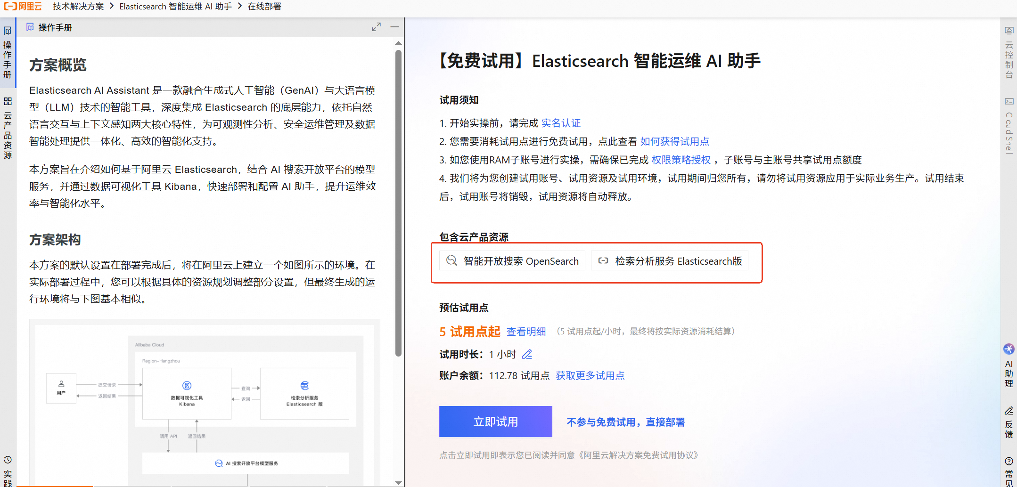
Task: Click the 5 试用点起 value
Action: tap(470, 332)
